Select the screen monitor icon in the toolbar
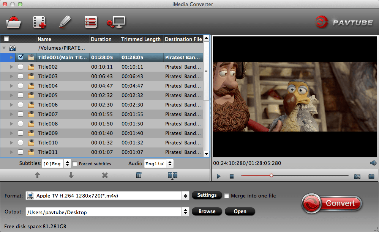Screen dimensions: 379x232 click(x=116, y=22)
